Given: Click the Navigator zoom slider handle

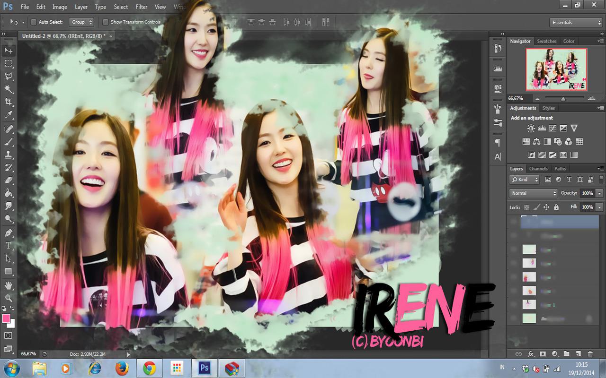Looking at the screenshot, I should tap(563, 99).
